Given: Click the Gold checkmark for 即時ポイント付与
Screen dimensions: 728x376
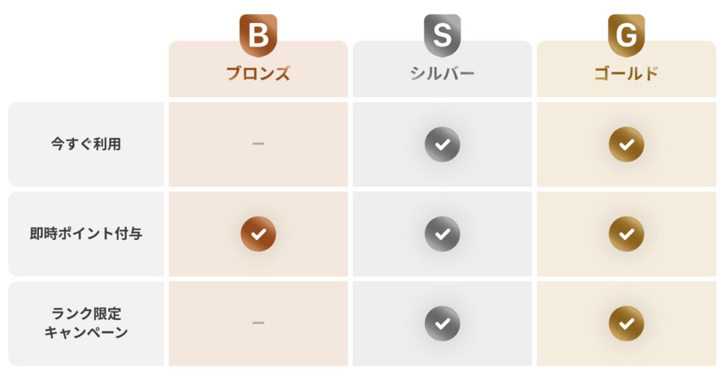Looking at the screenshot, I should point(626,234).
